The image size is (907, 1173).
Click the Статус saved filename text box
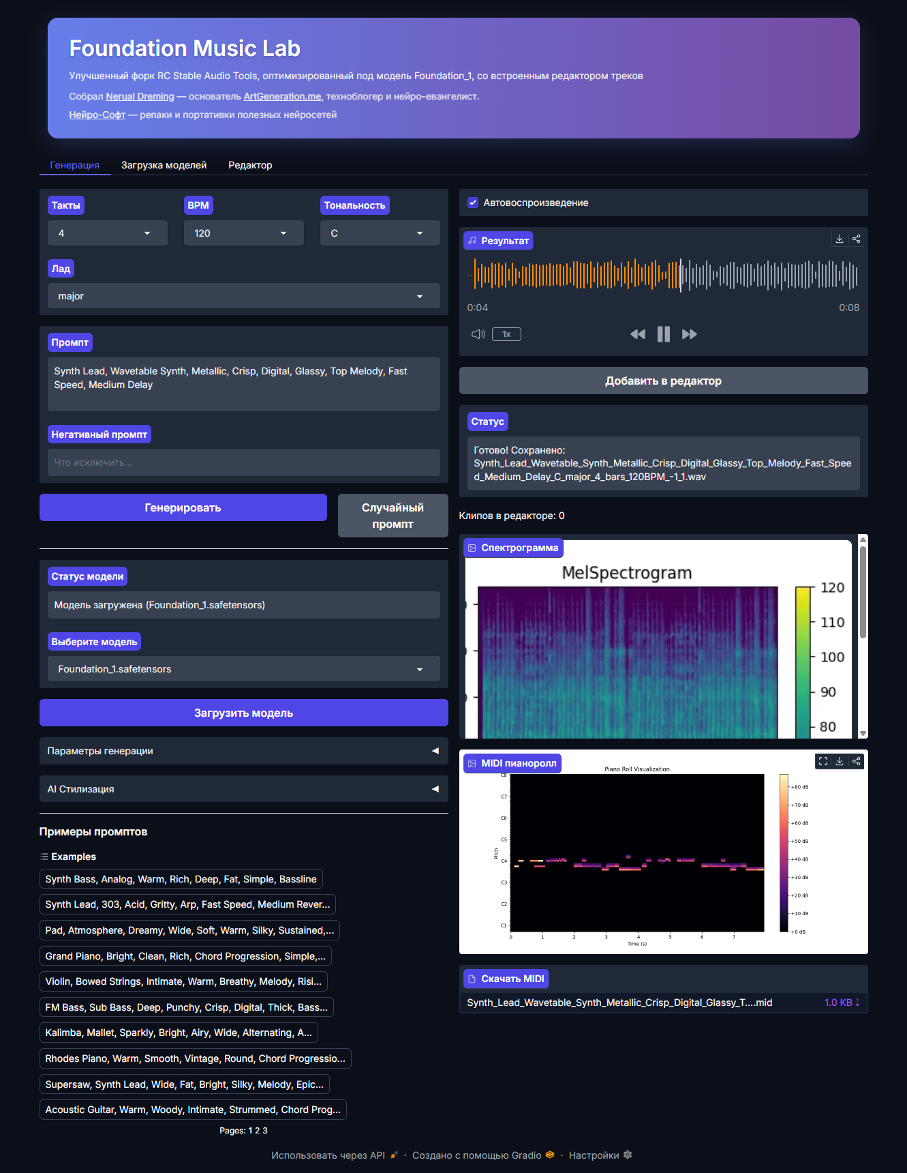(664, 464)
